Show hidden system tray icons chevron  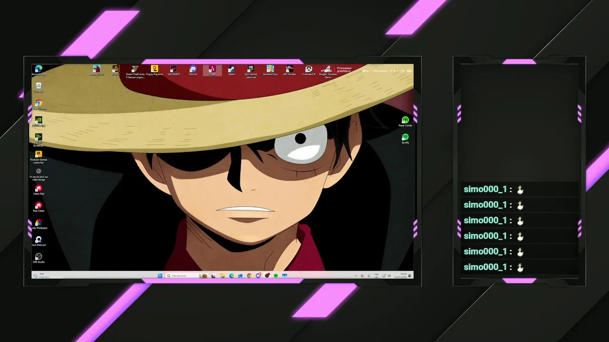pos(356,275)
